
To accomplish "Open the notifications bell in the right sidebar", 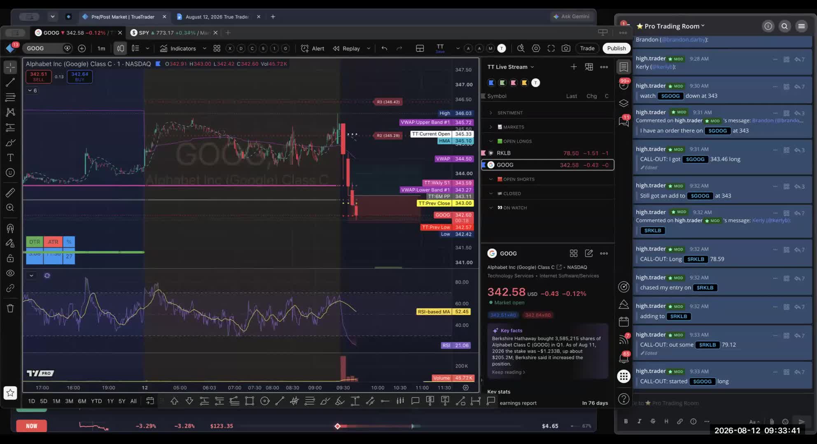I will click(x=623, y=358).
